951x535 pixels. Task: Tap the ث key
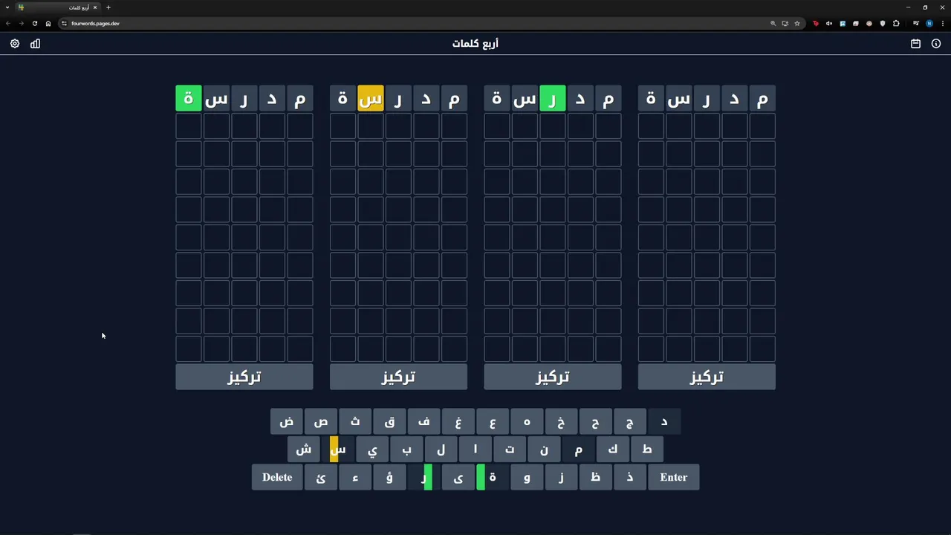(355, 422)
